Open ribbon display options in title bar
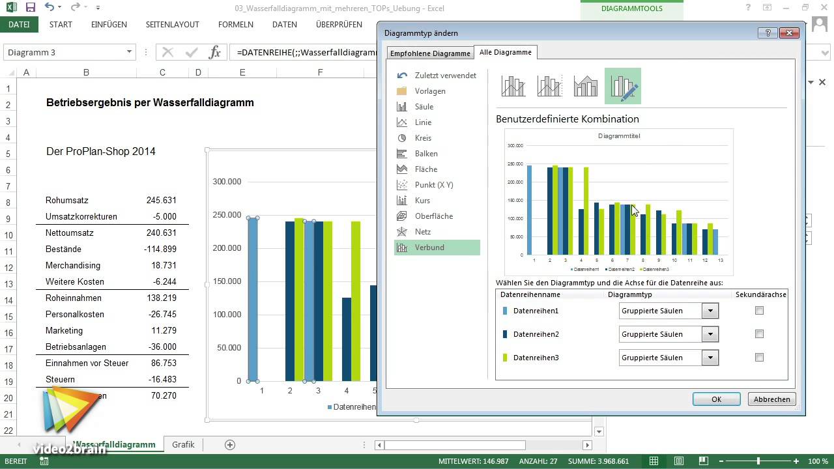This screenshot has height=469, width=834. 768,8
